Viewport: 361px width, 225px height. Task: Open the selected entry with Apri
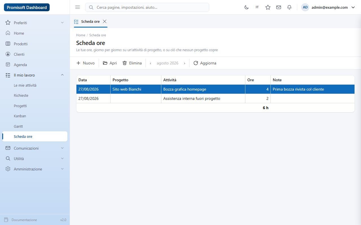tap(110, 63)
